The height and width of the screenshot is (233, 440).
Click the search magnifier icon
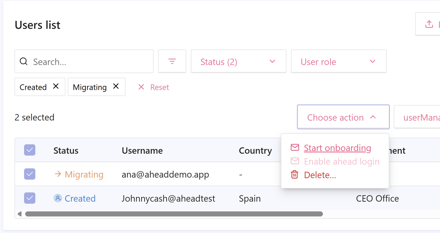[x=24, y=61]
